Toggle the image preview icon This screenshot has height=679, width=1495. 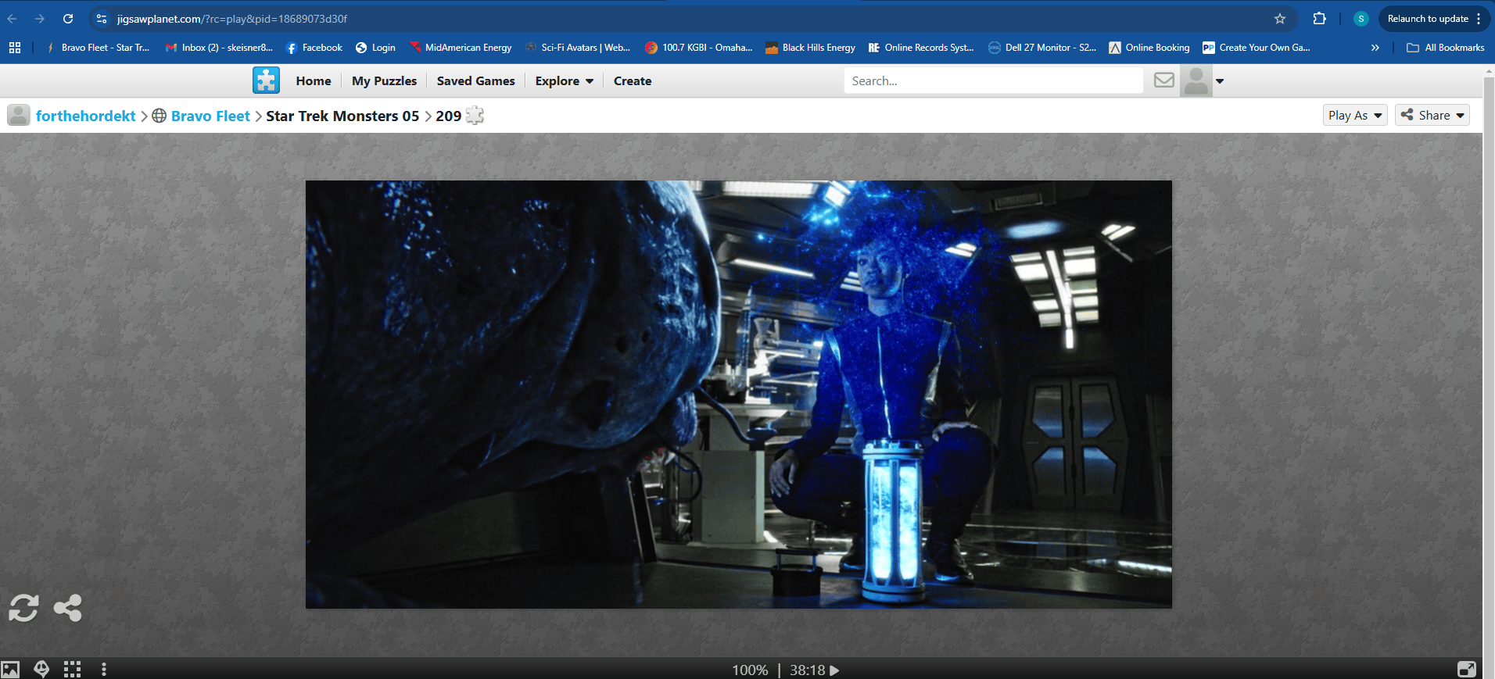pyautogui.click(x=10, y=670)
